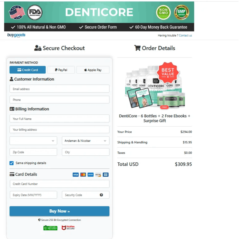246x239 pixels.
Task: Switch payment method to PayPal
Action: pyautogui.click(x=61, y=70)
